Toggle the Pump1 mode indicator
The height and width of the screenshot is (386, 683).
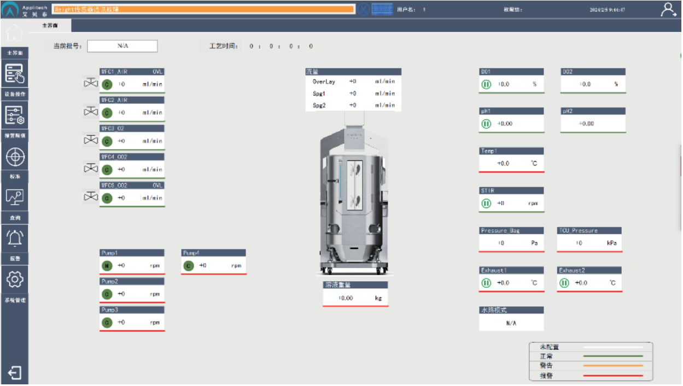107,266
